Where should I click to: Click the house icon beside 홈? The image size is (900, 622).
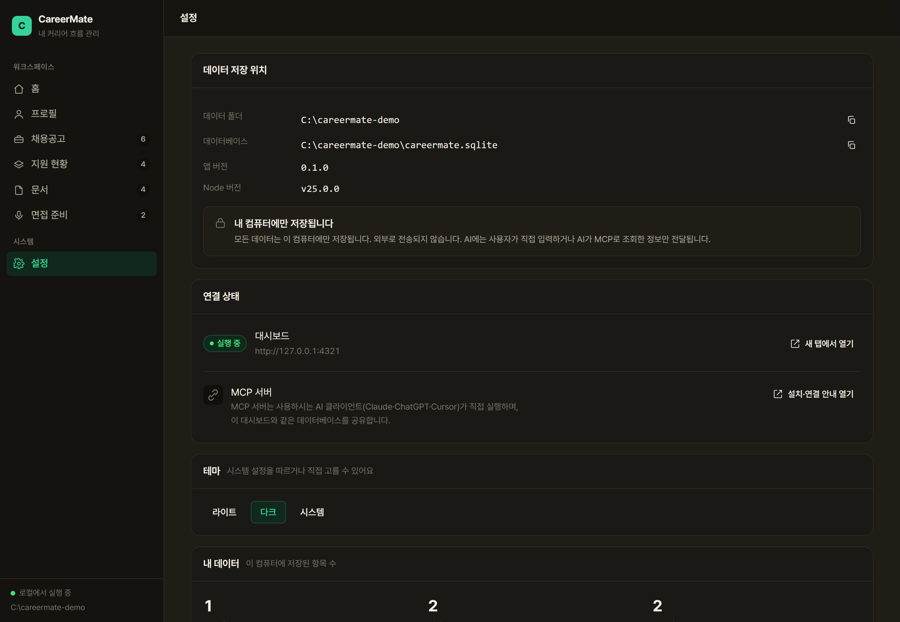tap(19, 89)
